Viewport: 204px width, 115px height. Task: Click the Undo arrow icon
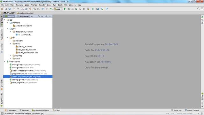pyautogui.click(x=14, y=9)
